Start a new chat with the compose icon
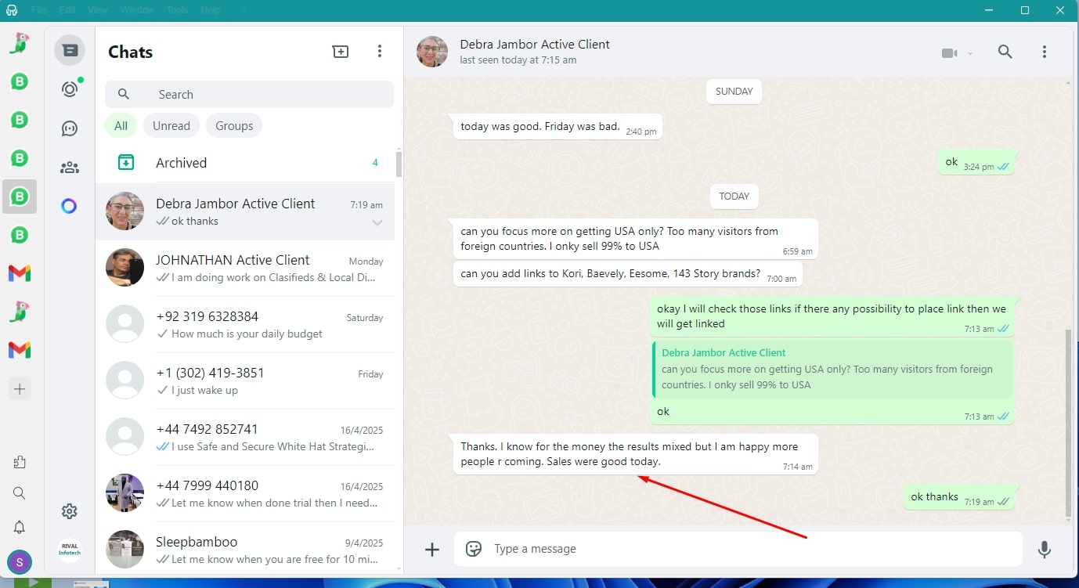1079x588 pixels. point(341,52)
